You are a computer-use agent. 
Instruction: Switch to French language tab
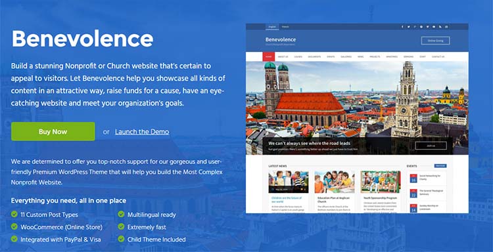click(x=285, y=27)
